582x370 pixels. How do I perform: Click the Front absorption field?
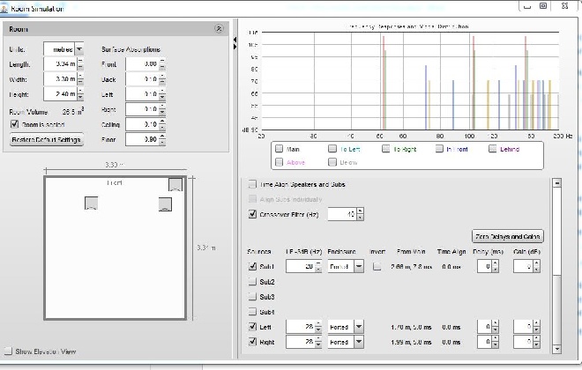pyautogui.click(x=142, y=63)
